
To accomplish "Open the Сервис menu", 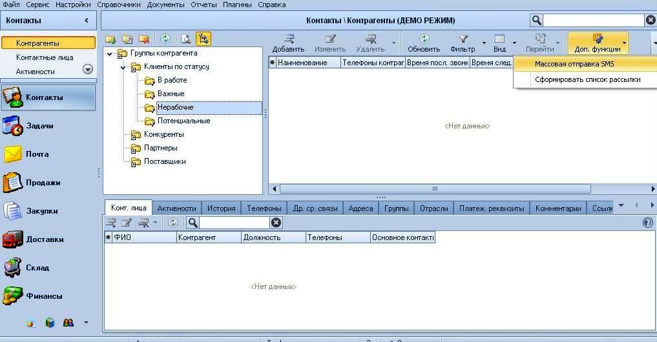I will 37,5.
